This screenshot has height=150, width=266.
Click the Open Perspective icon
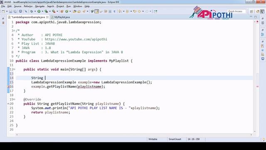pyautogui.click(x=251, y=11)
